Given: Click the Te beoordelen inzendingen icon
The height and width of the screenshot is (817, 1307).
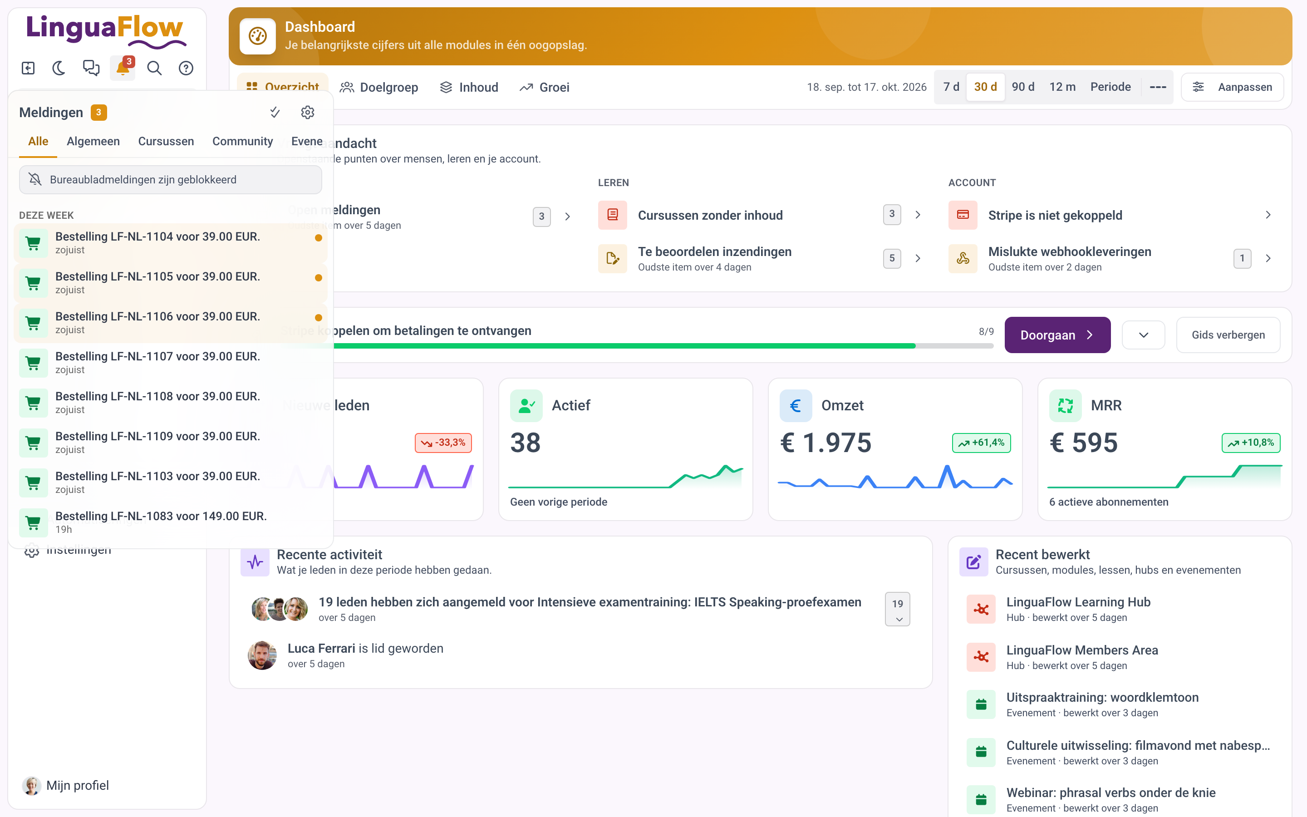Looking at the screenshot, I should [613, 258].
